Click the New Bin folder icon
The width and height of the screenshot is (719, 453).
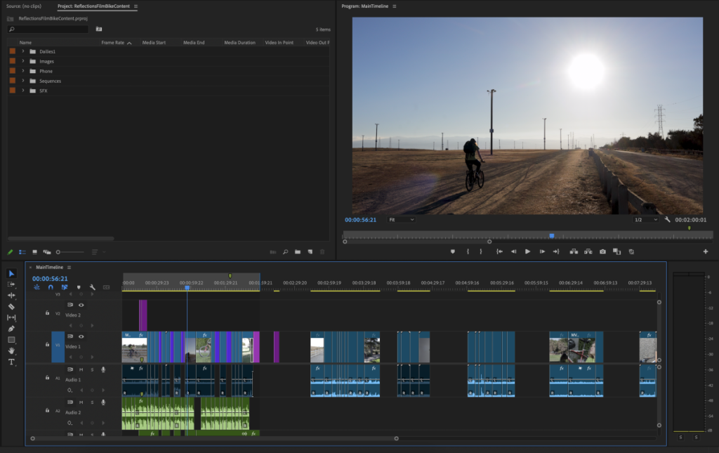point(298,251)
